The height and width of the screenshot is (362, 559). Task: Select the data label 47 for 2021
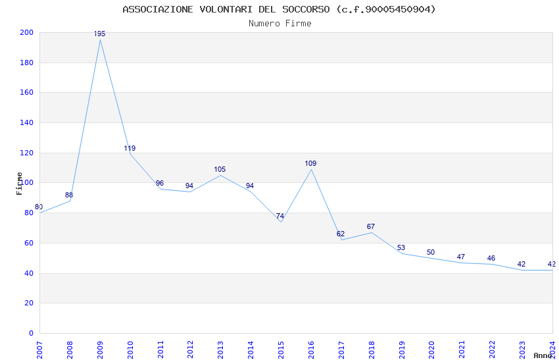click(461, 257)
